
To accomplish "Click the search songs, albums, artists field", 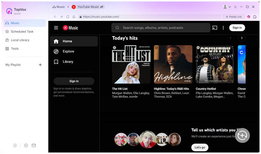I will tap(161, 28).
